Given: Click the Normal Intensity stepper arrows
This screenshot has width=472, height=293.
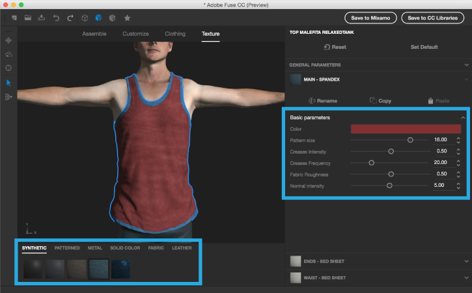Looking at the screenshot, I should [x=458, y=186].
